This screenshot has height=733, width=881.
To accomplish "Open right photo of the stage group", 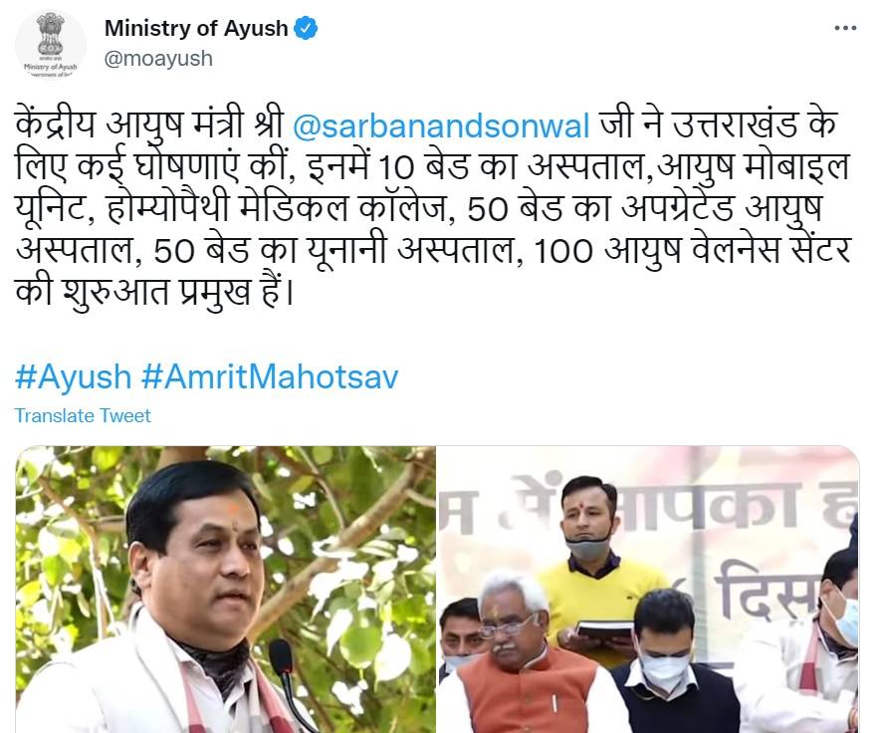I will click(x=648, y=590).
